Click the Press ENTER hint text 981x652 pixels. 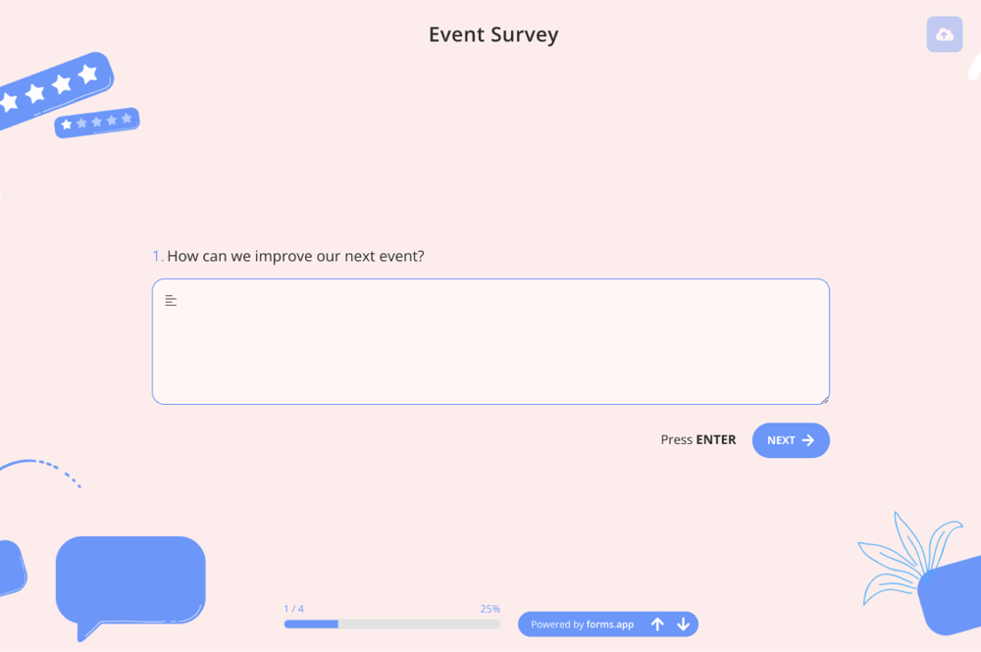point(697,439)
